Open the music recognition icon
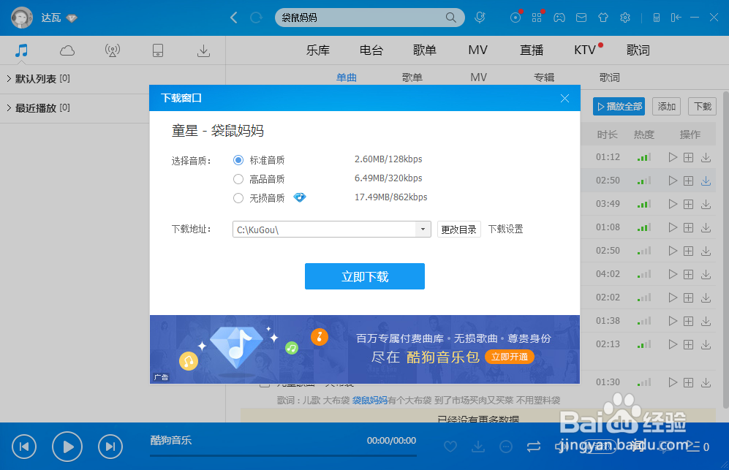Image resolution: width=729 pixels, height=470 pixels. (x=515, y=18)
